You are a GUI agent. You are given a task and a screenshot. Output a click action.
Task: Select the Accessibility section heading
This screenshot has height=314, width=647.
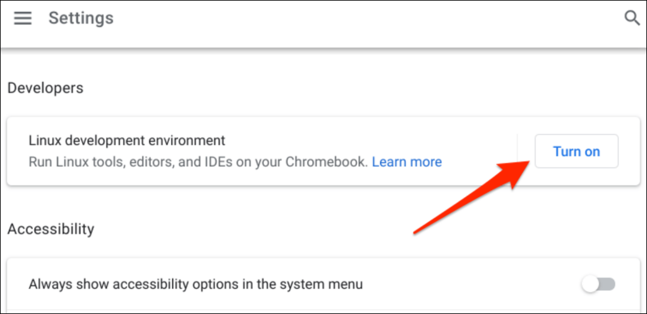[x=51, y=229]
